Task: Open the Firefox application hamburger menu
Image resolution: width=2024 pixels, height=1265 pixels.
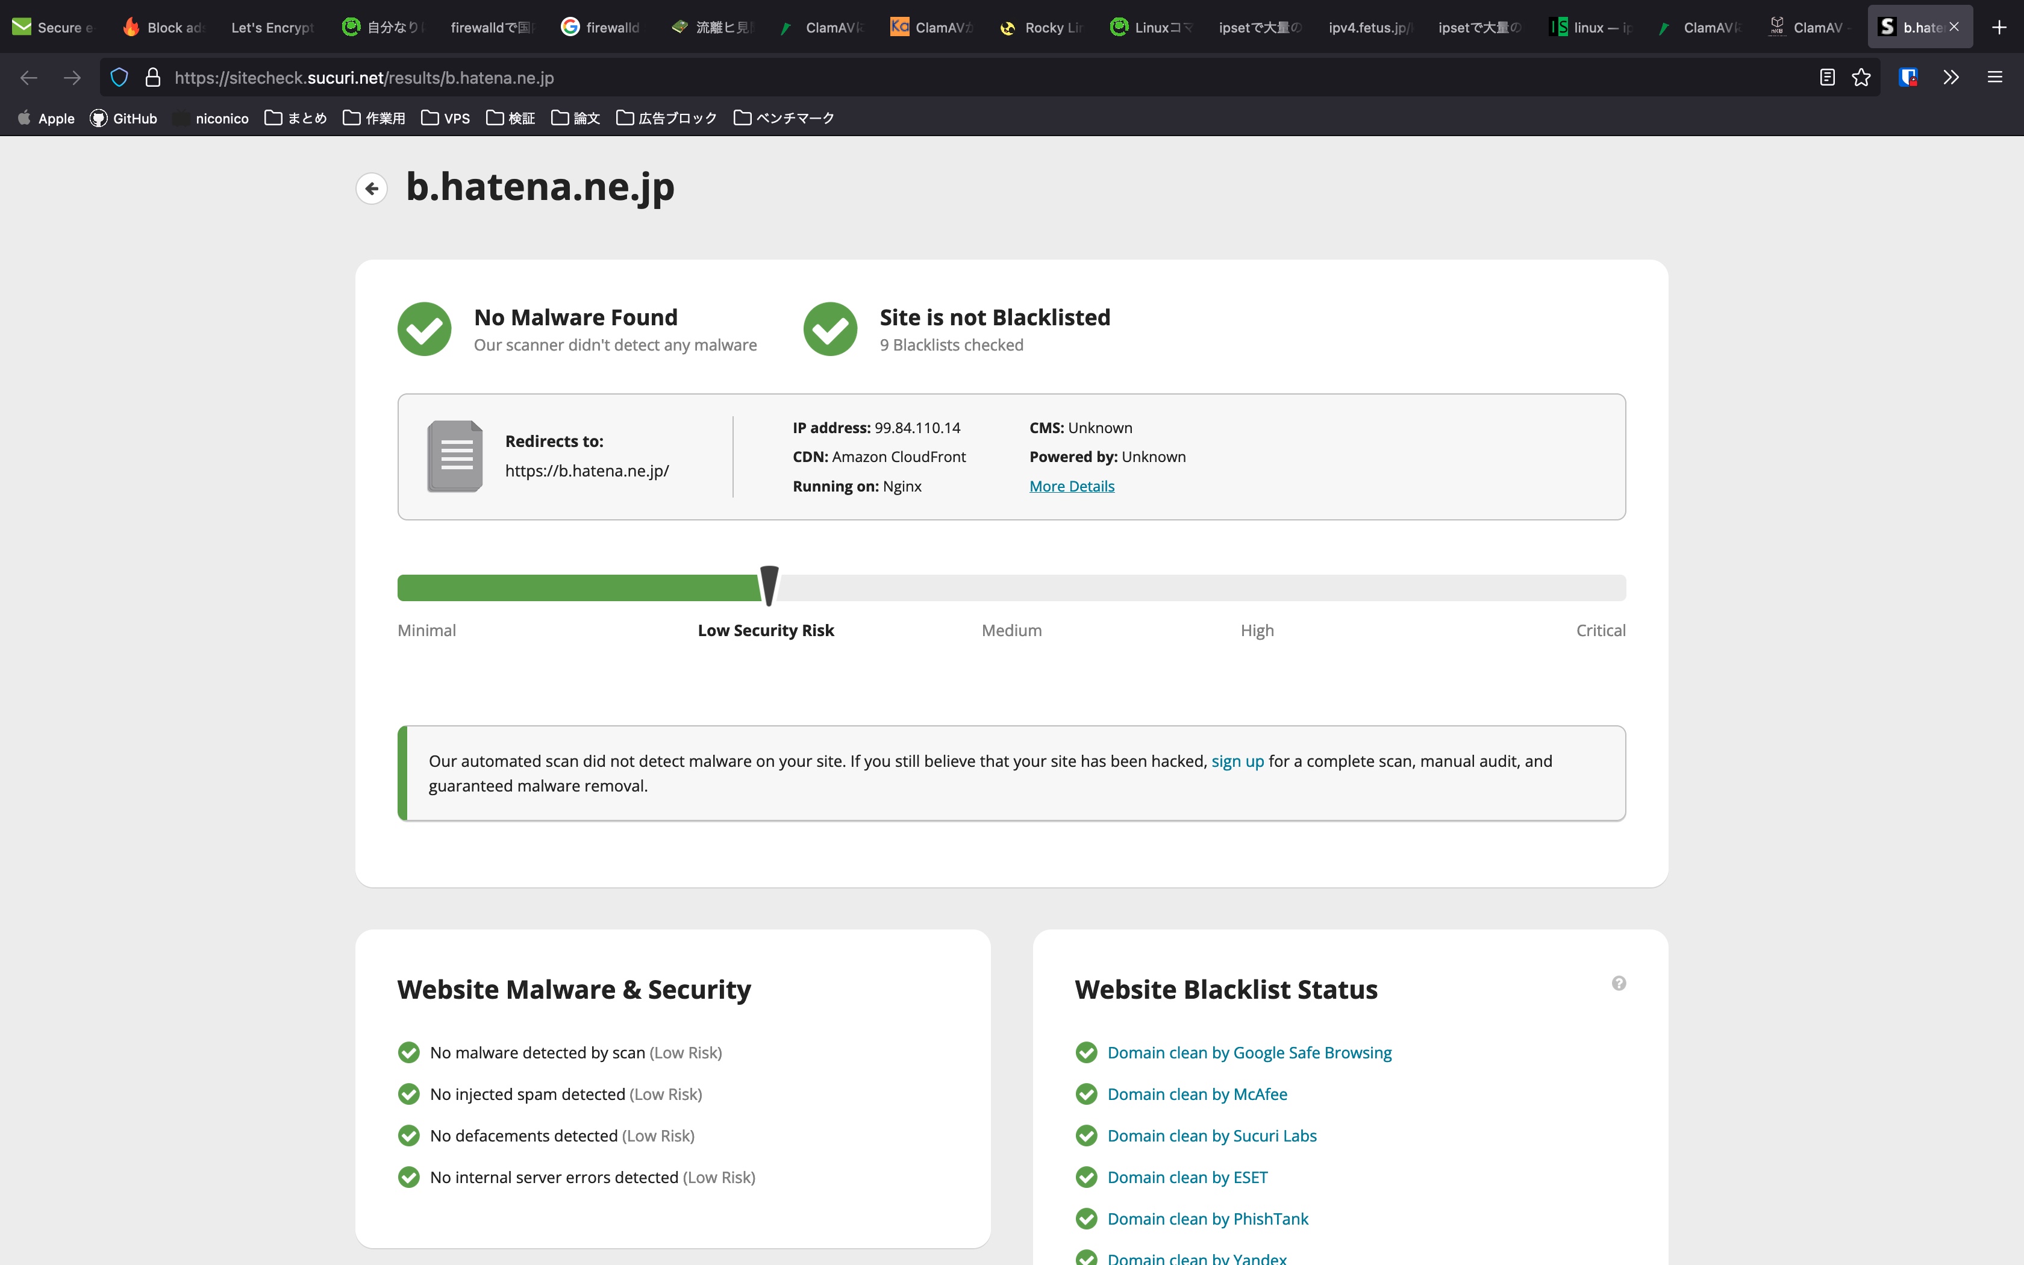Action: (x=1996, y=77)
